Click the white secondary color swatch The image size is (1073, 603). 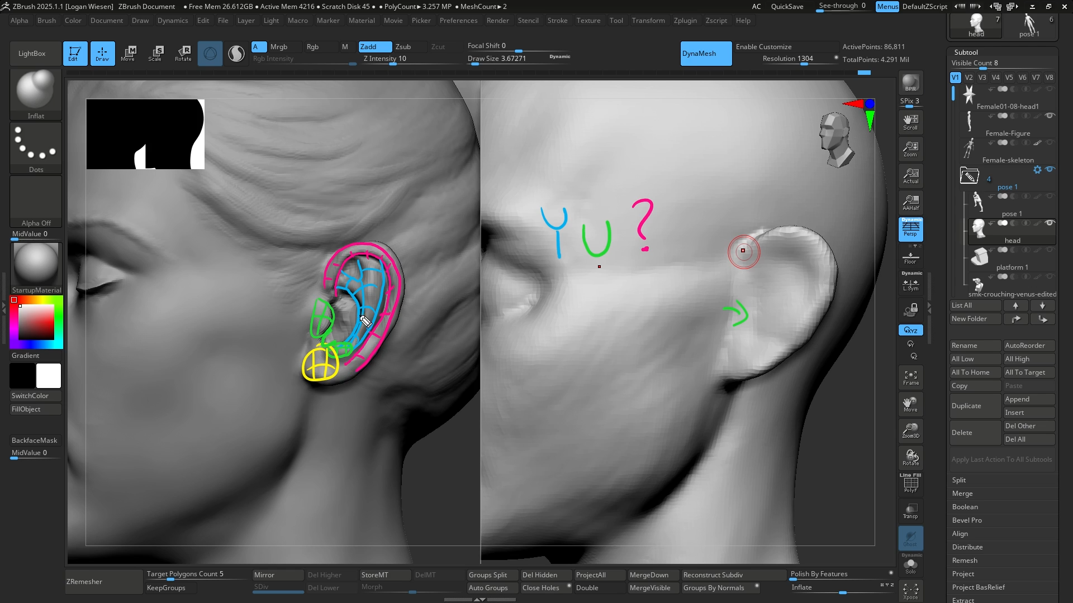(49, 376)
